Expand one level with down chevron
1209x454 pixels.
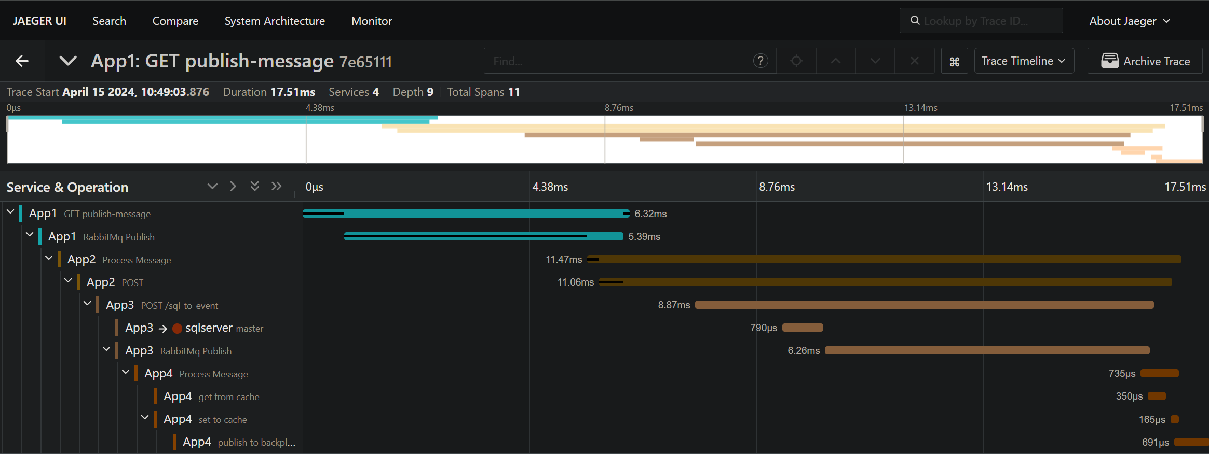[x=212, y=186]
